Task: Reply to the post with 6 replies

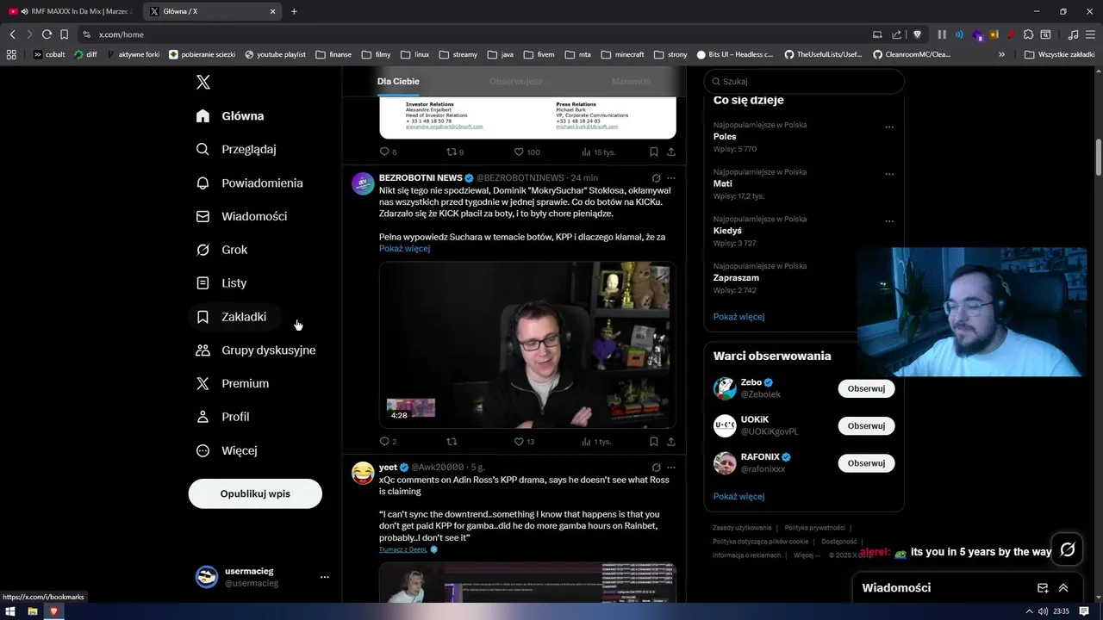Action: [x=385, y=152]
